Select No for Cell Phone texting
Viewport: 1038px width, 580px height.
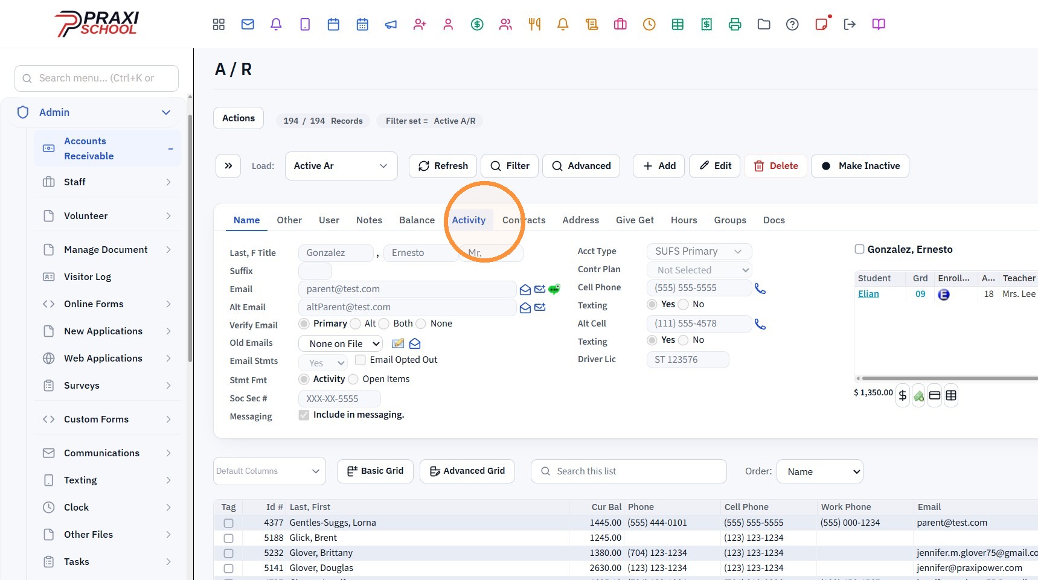[684, 305]
